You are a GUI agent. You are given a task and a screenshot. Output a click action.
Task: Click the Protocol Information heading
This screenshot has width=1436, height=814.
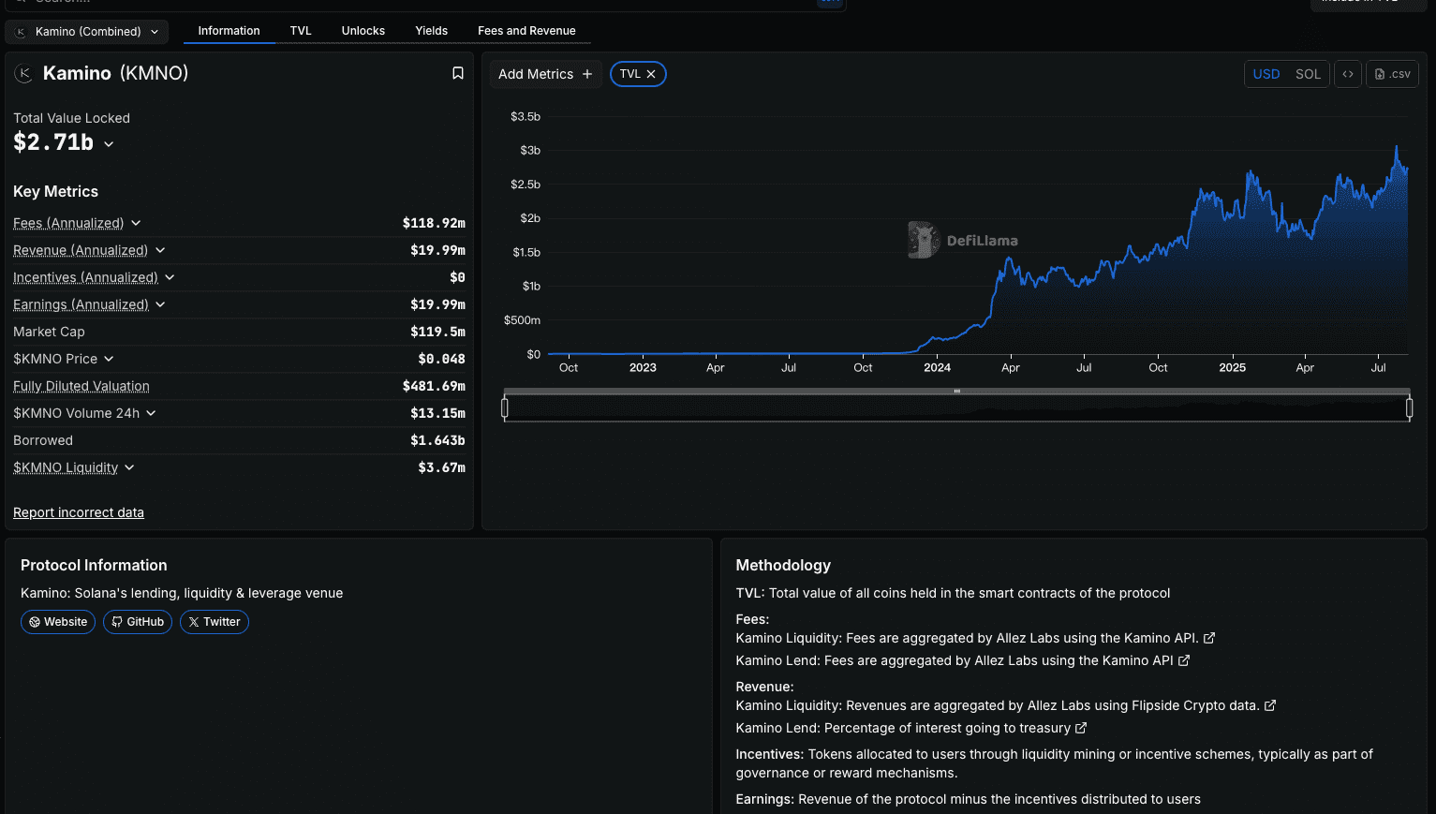point(94,566)
